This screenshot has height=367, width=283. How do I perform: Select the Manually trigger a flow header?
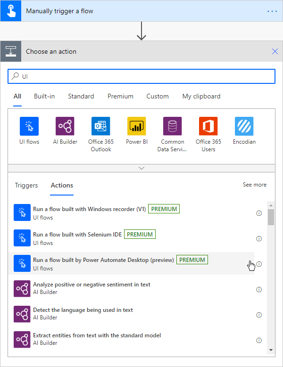click(141, 11)
